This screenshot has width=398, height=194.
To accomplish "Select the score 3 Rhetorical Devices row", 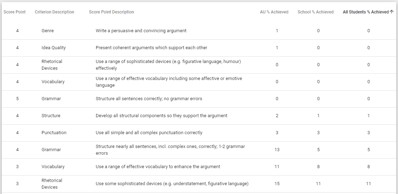I will click(x=199, y=184).
